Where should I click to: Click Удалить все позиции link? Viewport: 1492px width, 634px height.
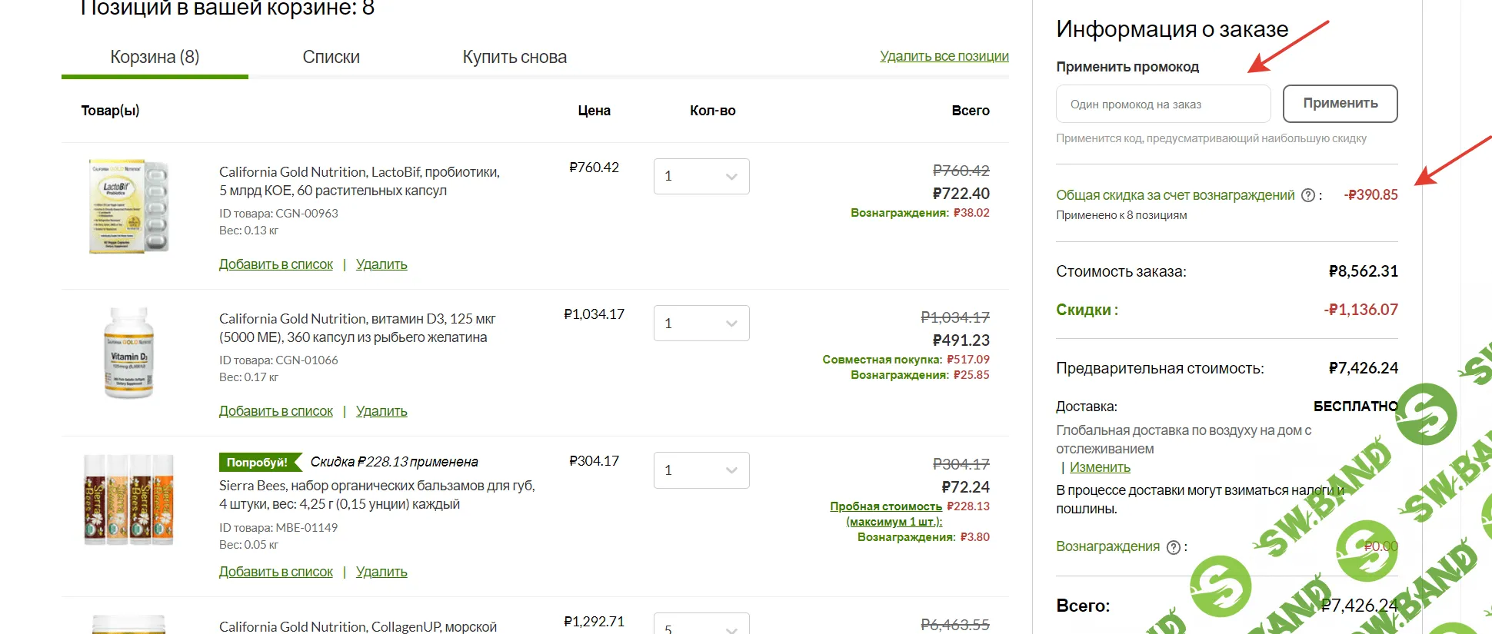(x=944, y=56)
